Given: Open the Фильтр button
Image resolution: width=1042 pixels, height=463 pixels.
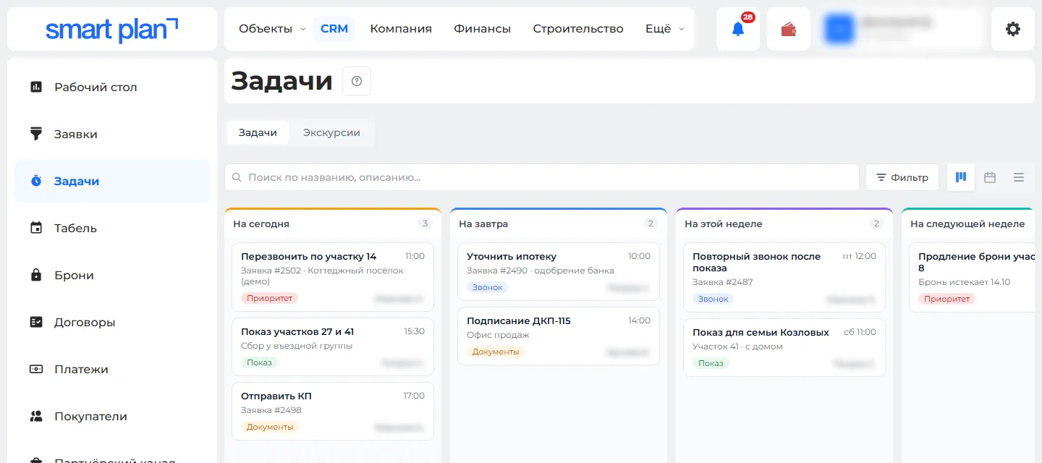Looking at the screenshot, I should (902, 177).
